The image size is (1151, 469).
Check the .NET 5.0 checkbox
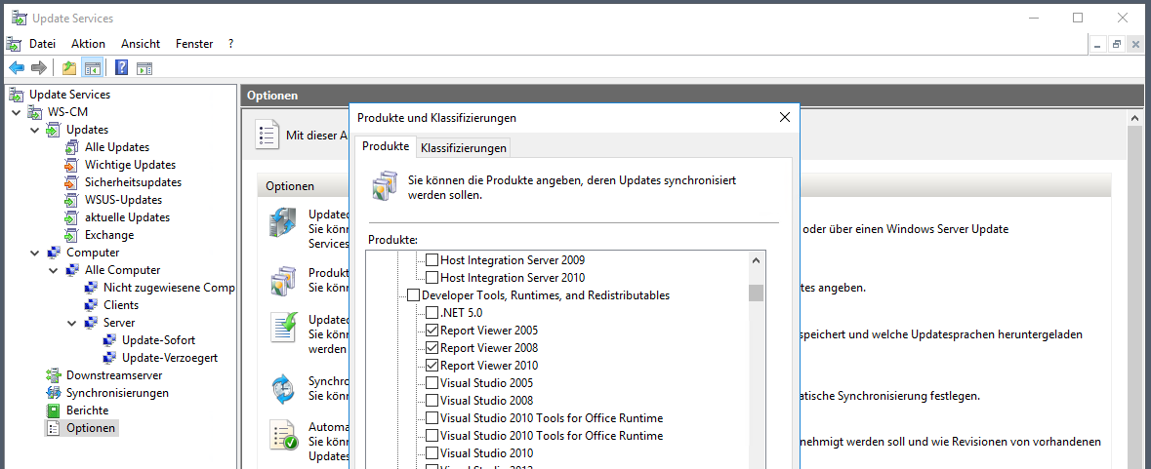pyautogui.click(x=432, y=313)
